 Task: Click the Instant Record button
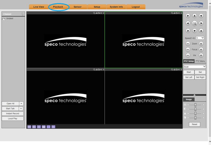click(13, 113)
